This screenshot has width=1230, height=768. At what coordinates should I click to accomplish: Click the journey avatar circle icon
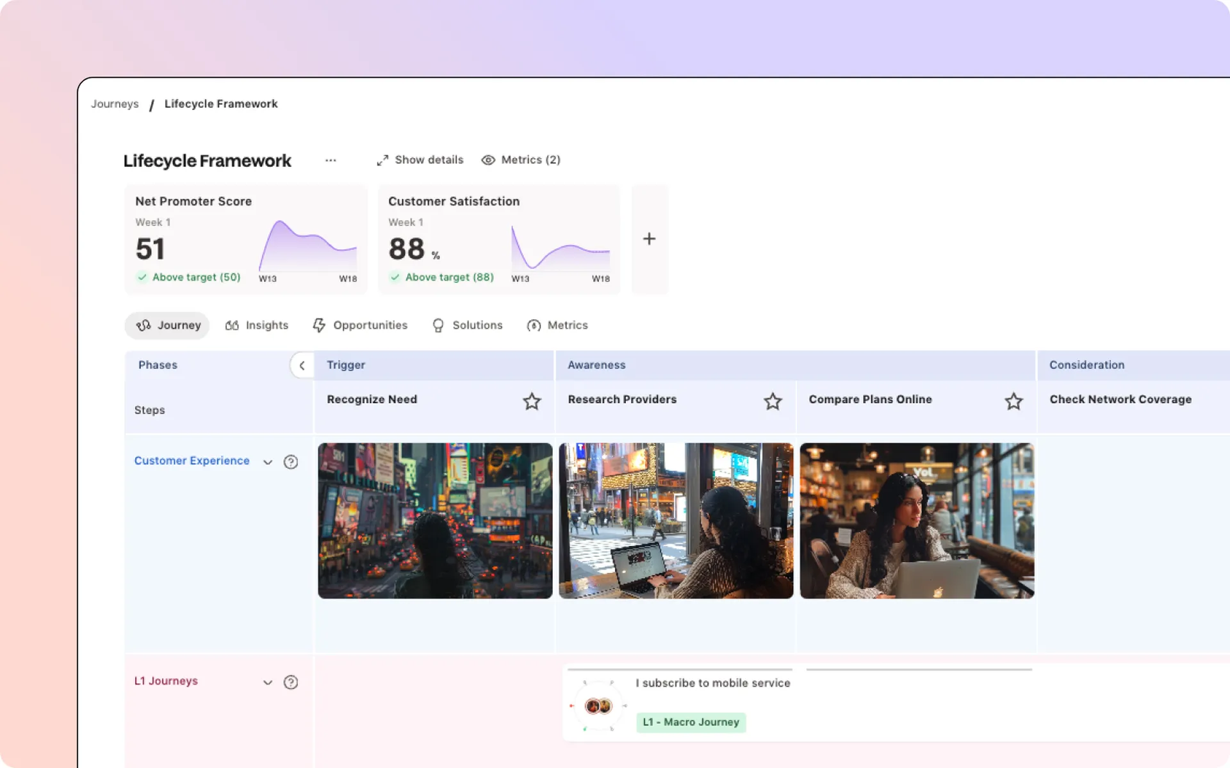598,706
